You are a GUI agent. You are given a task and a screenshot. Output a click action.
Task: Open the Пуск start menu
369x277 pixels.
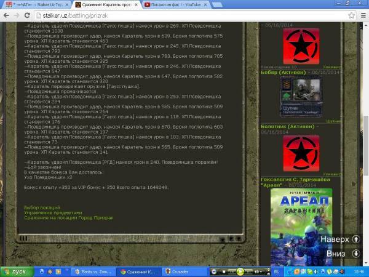(x=15, y=271)
